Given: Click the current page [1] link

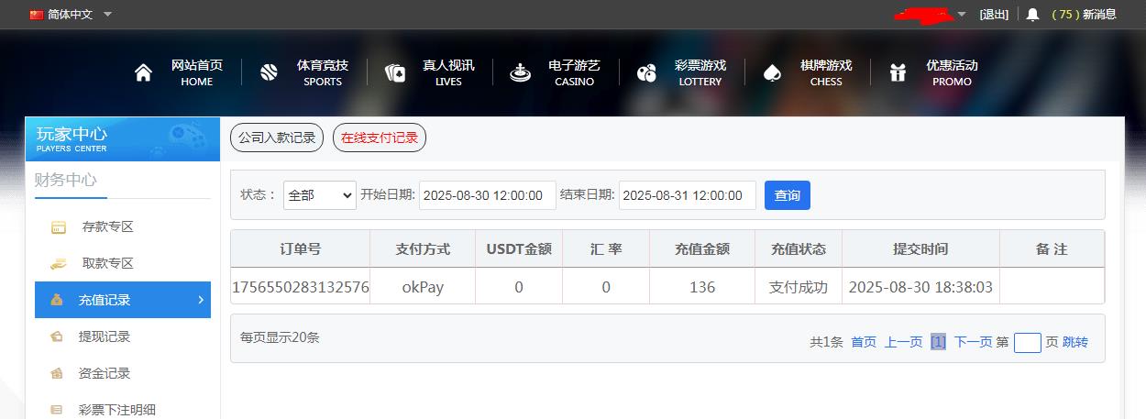Looking at the screenshot, I should pos(938,342).
